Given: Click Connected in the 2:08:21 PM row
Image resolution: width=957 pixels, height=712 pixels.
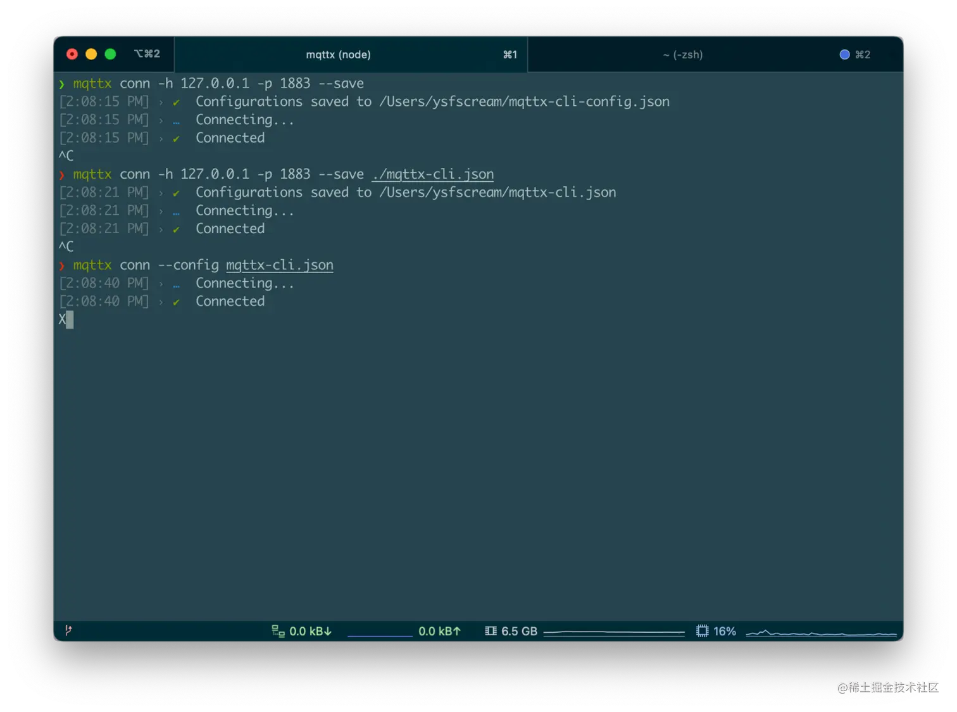Looking at the screenshot, I should coord(230,228).
